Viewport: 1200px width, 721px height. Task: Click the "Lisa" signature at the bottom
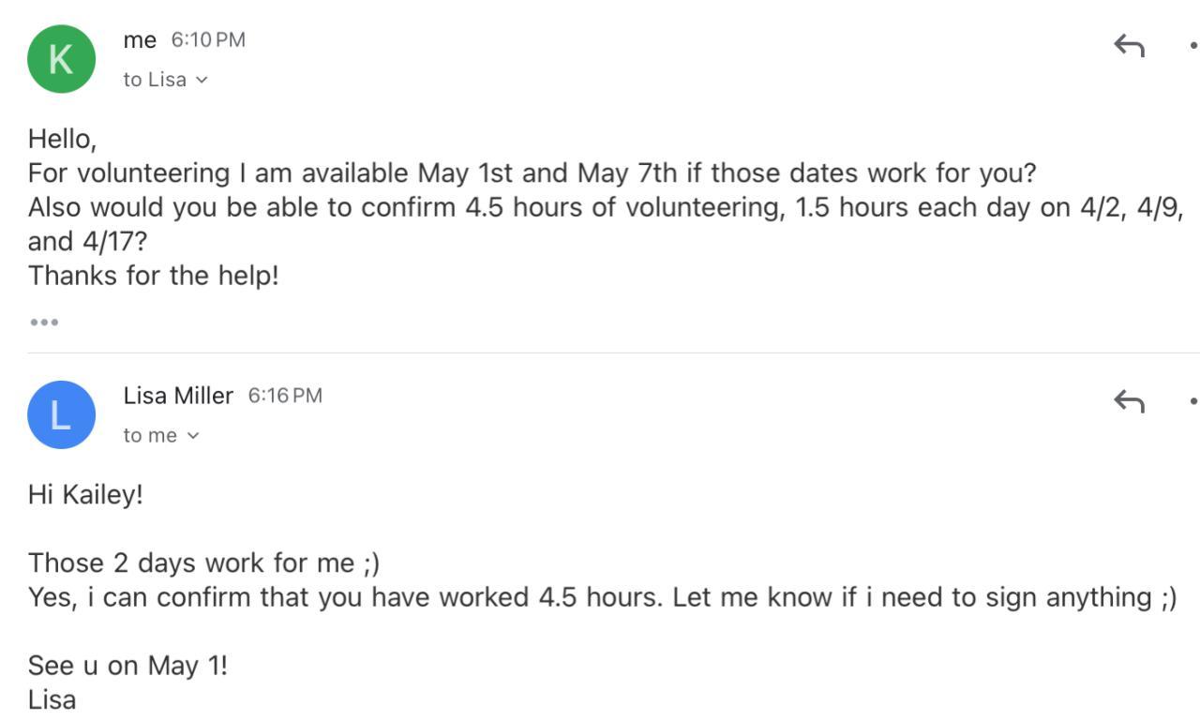click(x=52, y=699)
